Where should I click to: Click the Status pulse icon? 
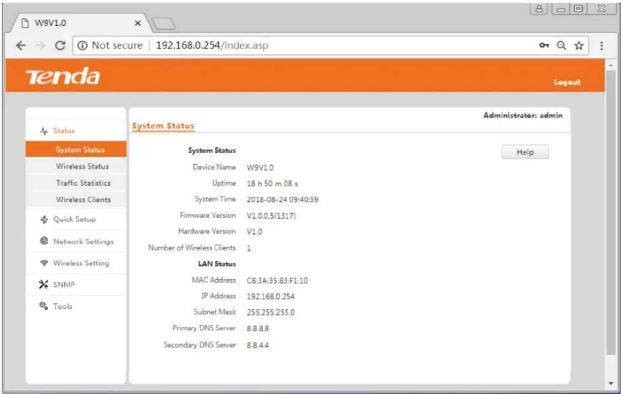[x=43, y=131]
